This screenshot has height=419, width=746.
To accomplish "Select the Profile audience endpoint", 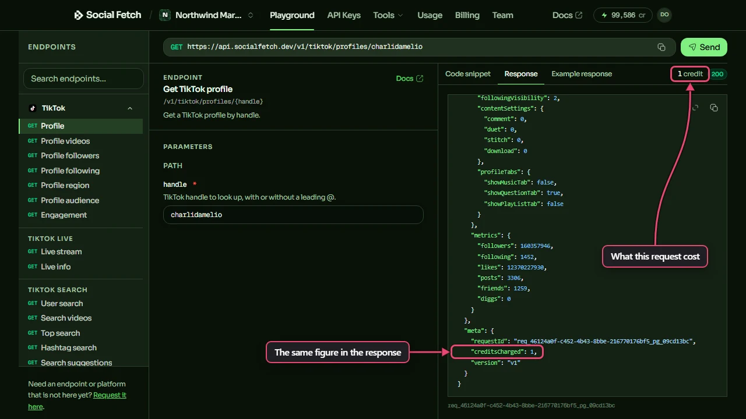I will point(80,200).
